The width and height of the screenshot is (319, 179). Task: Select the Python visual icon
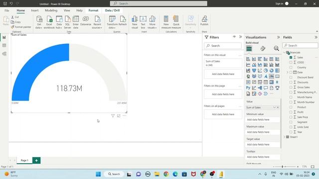click(248, 88)
